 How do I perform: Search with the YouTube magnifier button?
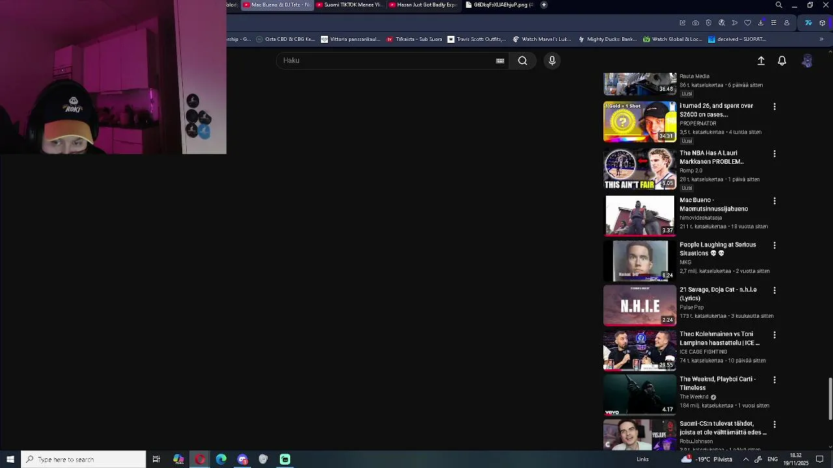click(x=523, y=60)
